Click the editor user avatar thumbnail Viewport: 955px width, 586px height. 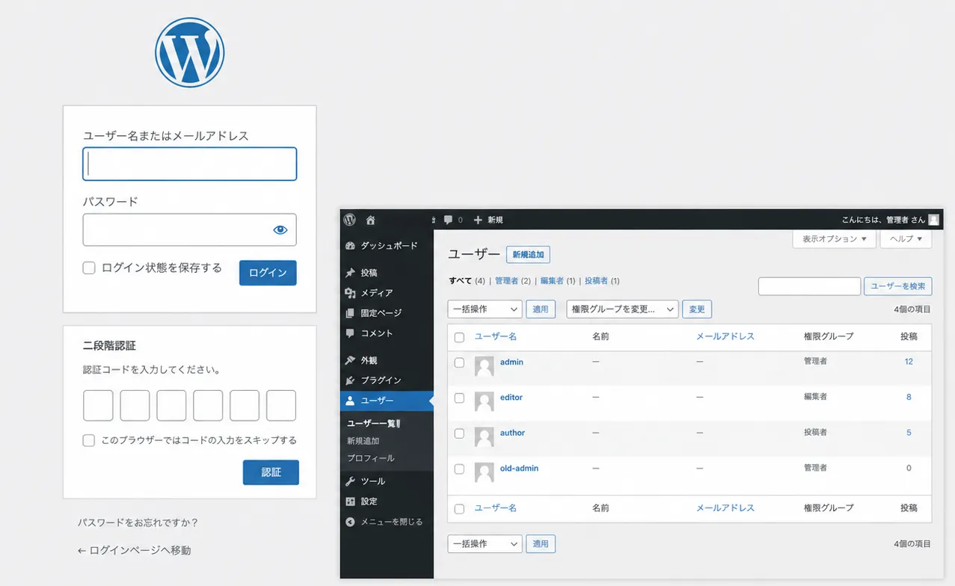[484, 401]
